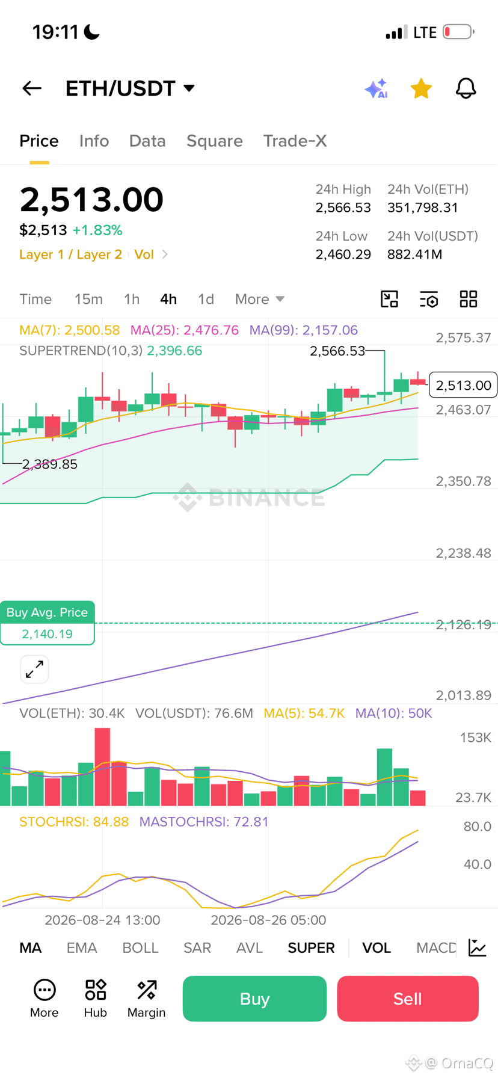Image resolution: width=498 pixels, height=1078 pixels.
Task: Switch to the Square tab
Action: 215,141
